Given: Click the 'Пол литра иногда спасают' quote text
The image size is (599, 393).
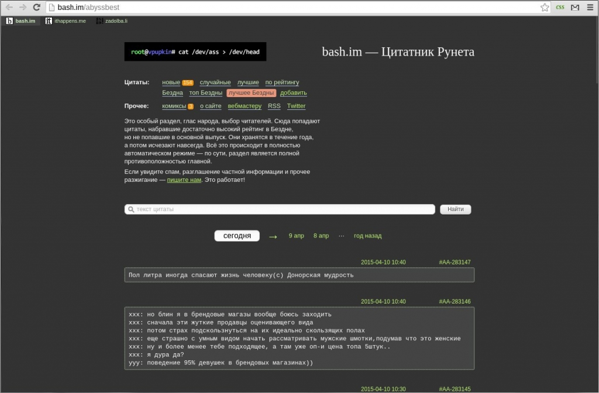Looking at the screenshot, I should (241, 275).
